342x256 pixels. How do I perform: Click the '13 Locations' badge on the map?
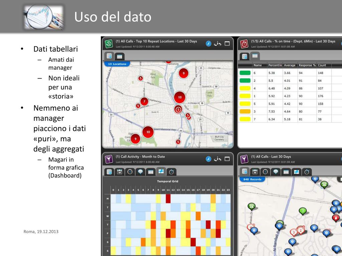pos(117,64)
